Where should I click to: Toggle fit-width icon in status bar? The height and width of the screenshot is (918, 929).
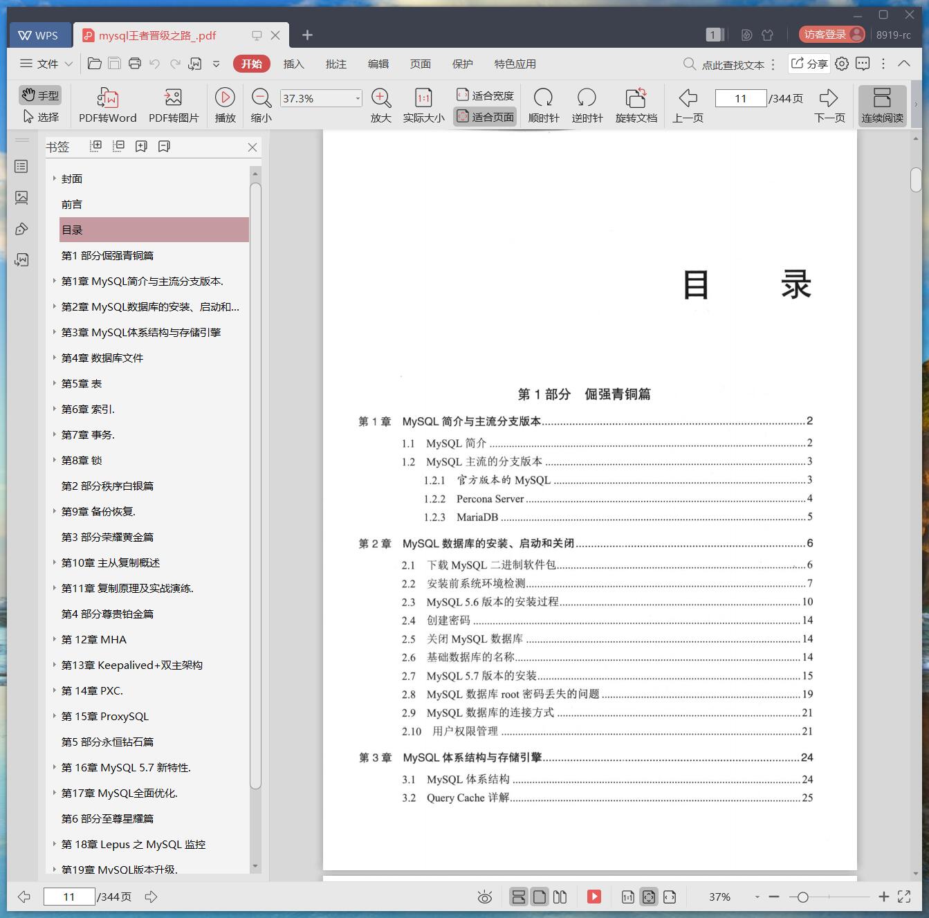coord(670,897)
